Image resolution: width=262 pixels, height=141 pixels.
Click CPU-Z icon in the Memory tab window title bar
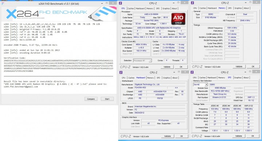coord(192,3)
